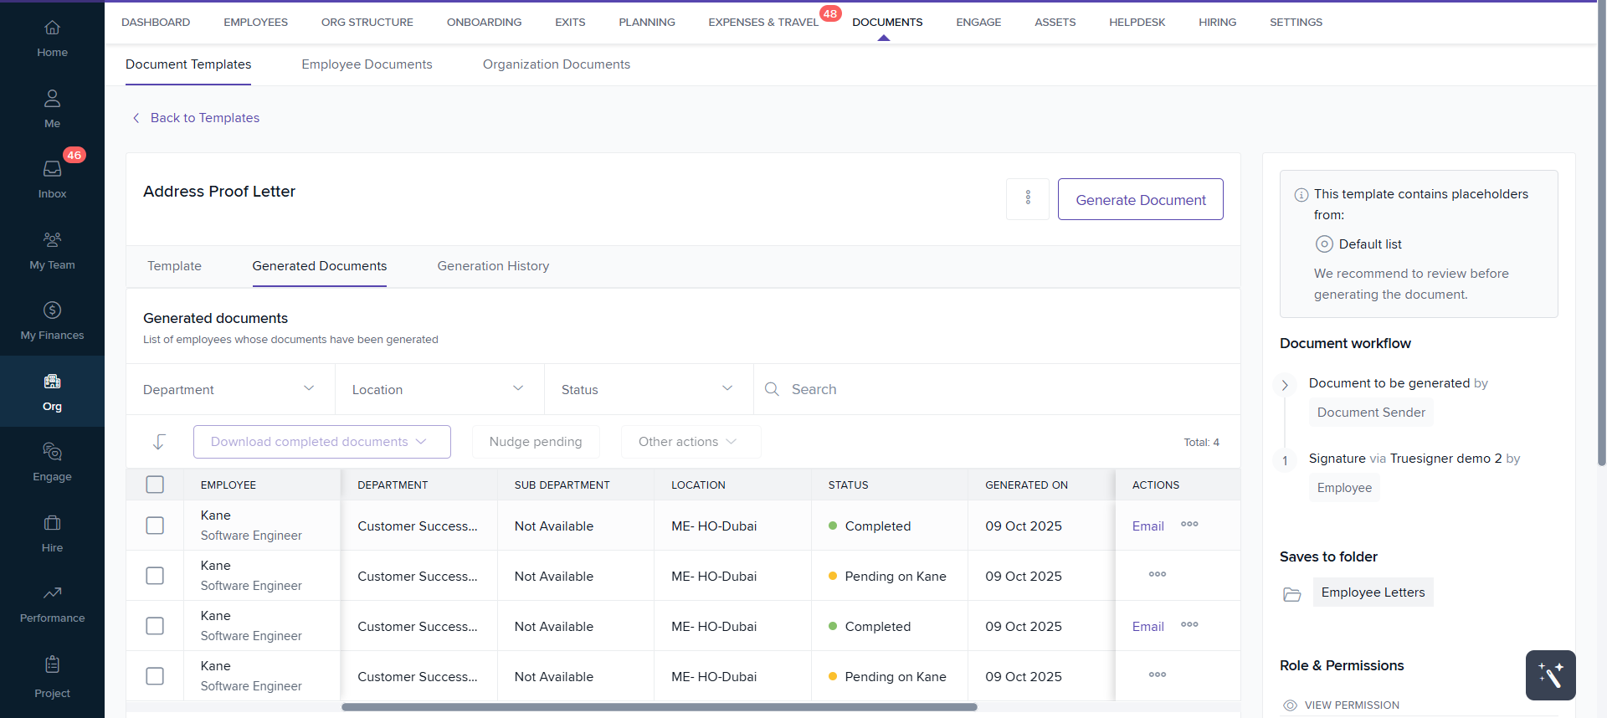Click the Nudge pending button
Viewport: 1607px width, 718px height.
point(536,442)
